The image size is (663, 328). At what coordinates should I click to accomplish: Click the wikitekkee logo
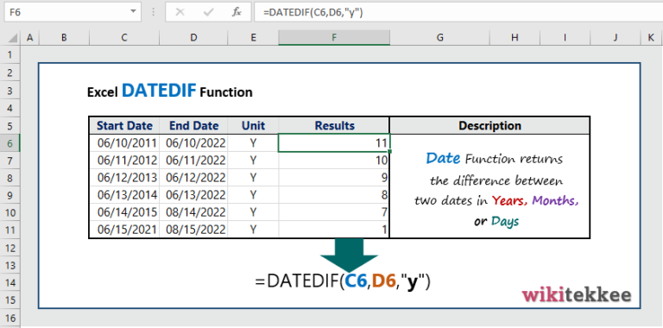577,294
